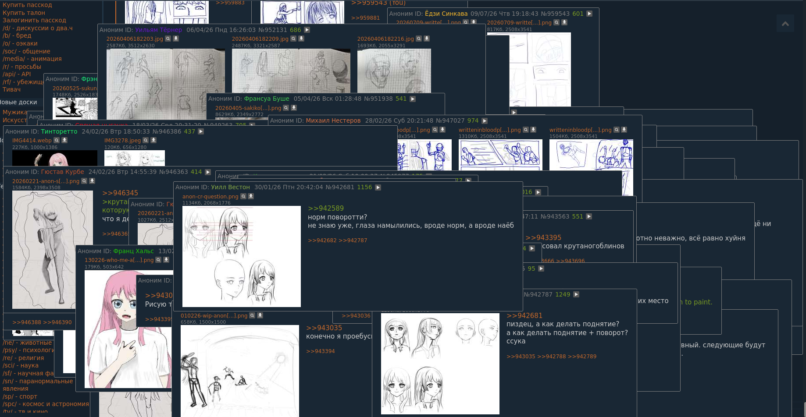806x417 pixels.
Task: Download 010226-wip-anon[...].png
Action: point(260,315)
